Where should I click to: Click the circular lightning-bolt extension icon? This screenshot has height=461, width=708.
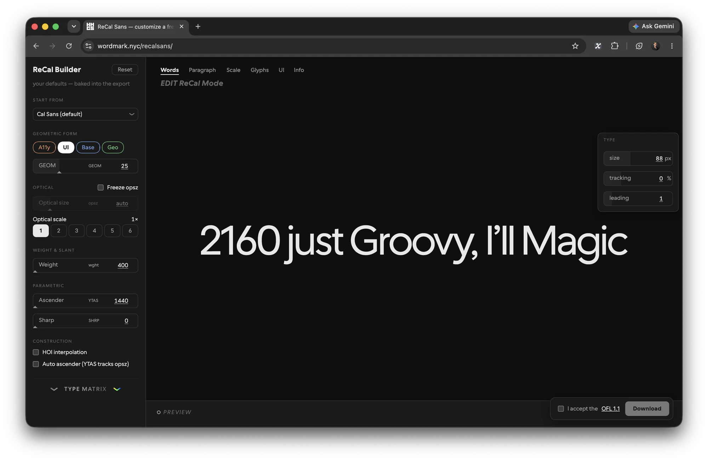tap(639, 46)
